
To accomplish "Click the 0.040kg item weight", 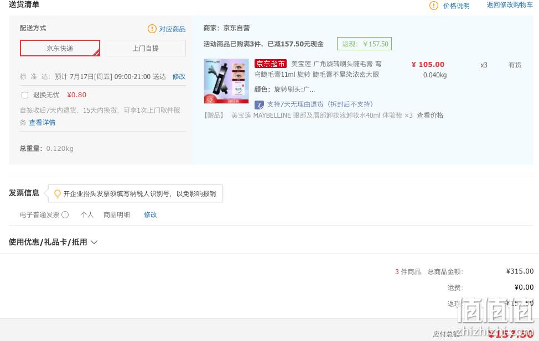I will click(x=435, y=75).
